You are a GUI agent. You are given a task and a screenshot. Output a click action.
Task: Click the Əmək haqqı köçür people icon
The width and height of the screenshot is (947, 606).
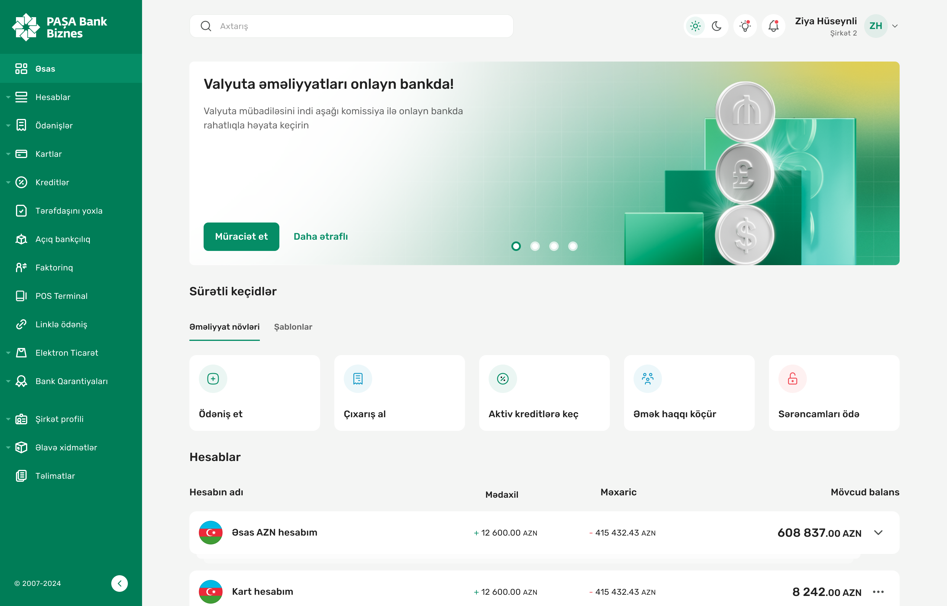pyautogui.click(x=647, y=378)
